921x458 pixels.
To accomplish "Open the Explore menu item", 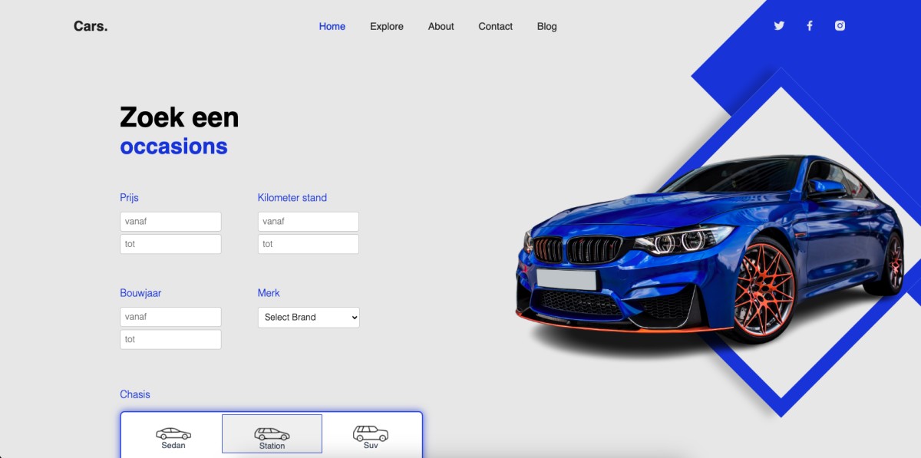I will [x=387, y=26].
